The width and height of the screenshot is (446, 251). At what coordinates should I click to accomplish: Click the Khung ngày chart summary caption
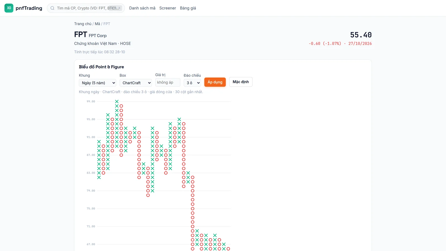pos(141,92)
